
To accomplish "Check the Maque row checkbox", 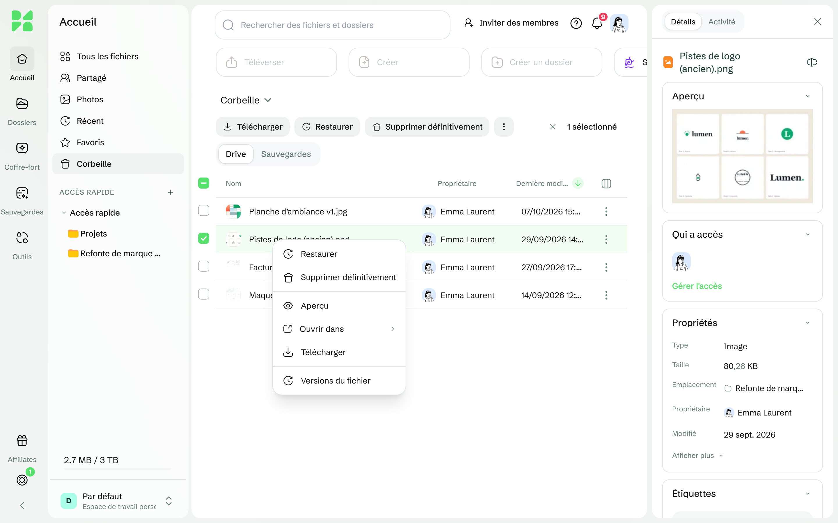I will 204,294.
